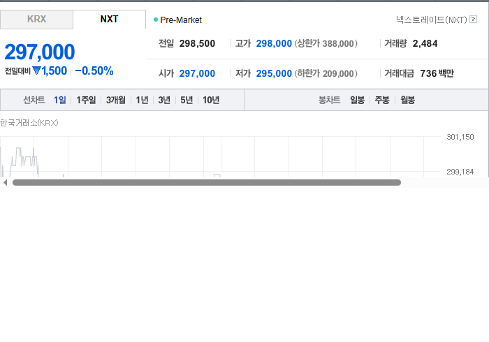
Task: Click the 한국거래소(KRX) chart label
Action: click(x=29, y=123)
